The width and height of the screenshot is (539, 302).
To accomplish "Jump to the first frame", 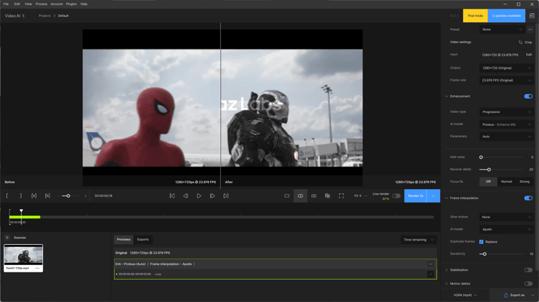I will coord(172,196).
